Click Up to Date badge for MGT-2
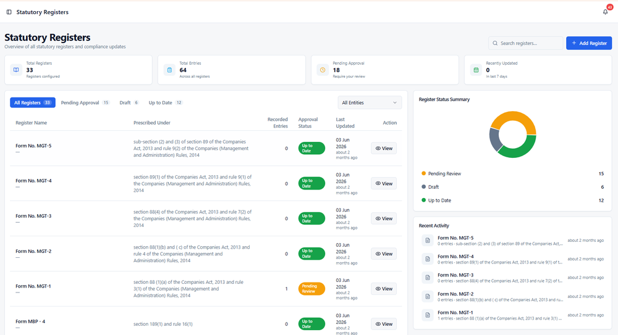This screenshot has height=335, width=618. pos(311,254)
